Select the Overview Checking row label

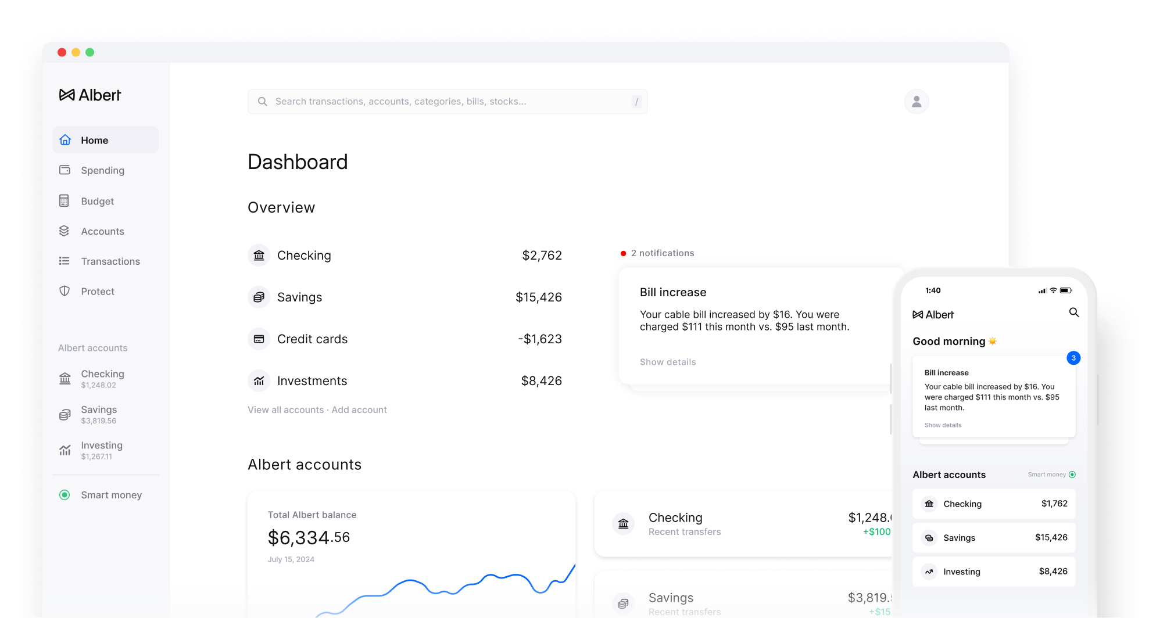tap(304, 256)
